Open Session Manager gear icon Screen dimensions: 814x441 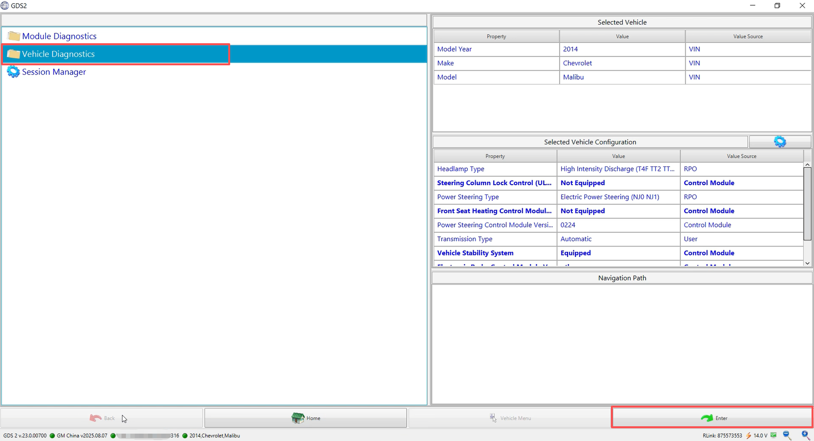pos(13,72)
